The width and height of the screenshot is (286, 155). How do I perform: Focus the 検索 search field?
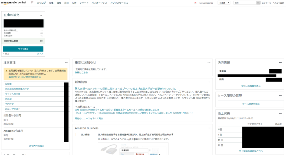point(245,3)
